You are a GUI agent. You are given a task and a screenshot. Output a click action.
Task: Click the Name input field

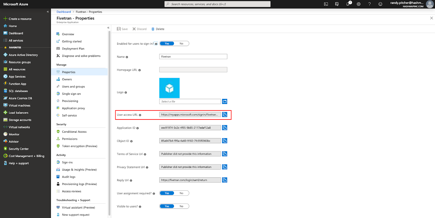click(x=193, y=57)
